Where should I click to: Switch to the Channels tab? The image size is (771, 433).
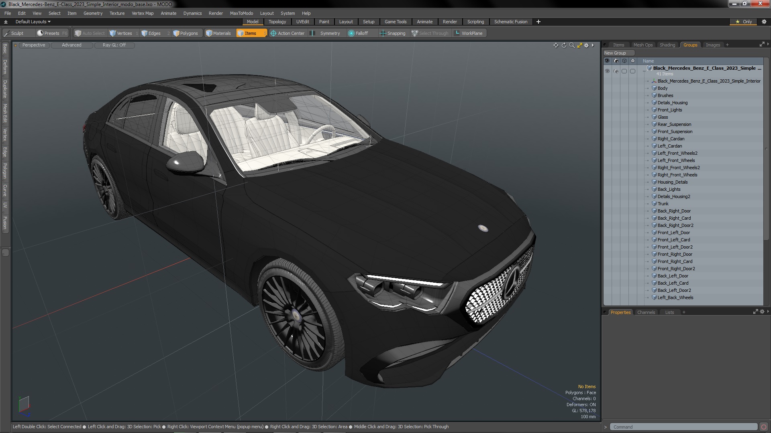tap(646, 312)
